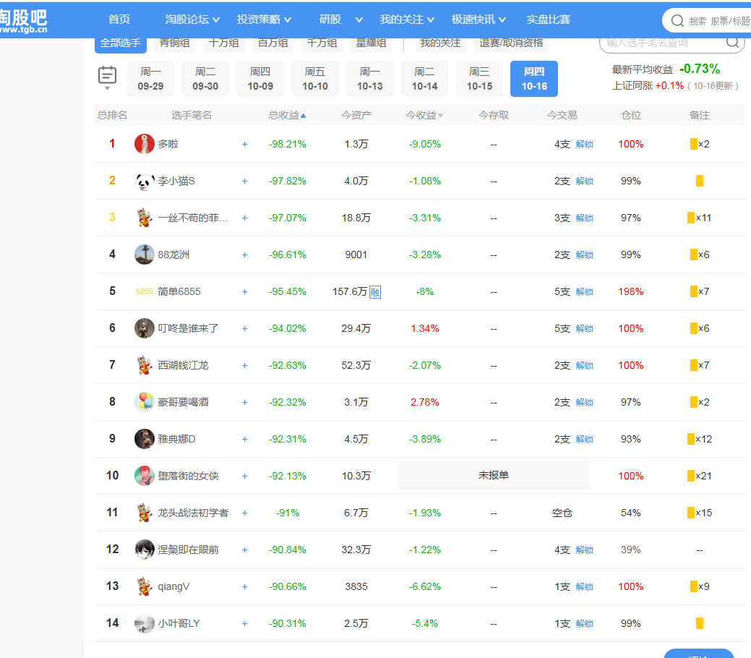Follow 西湖钱江龙 with the plus icon
Viewport: 751px width, 658px height.
pyautogui.click(x=245, y=366)
